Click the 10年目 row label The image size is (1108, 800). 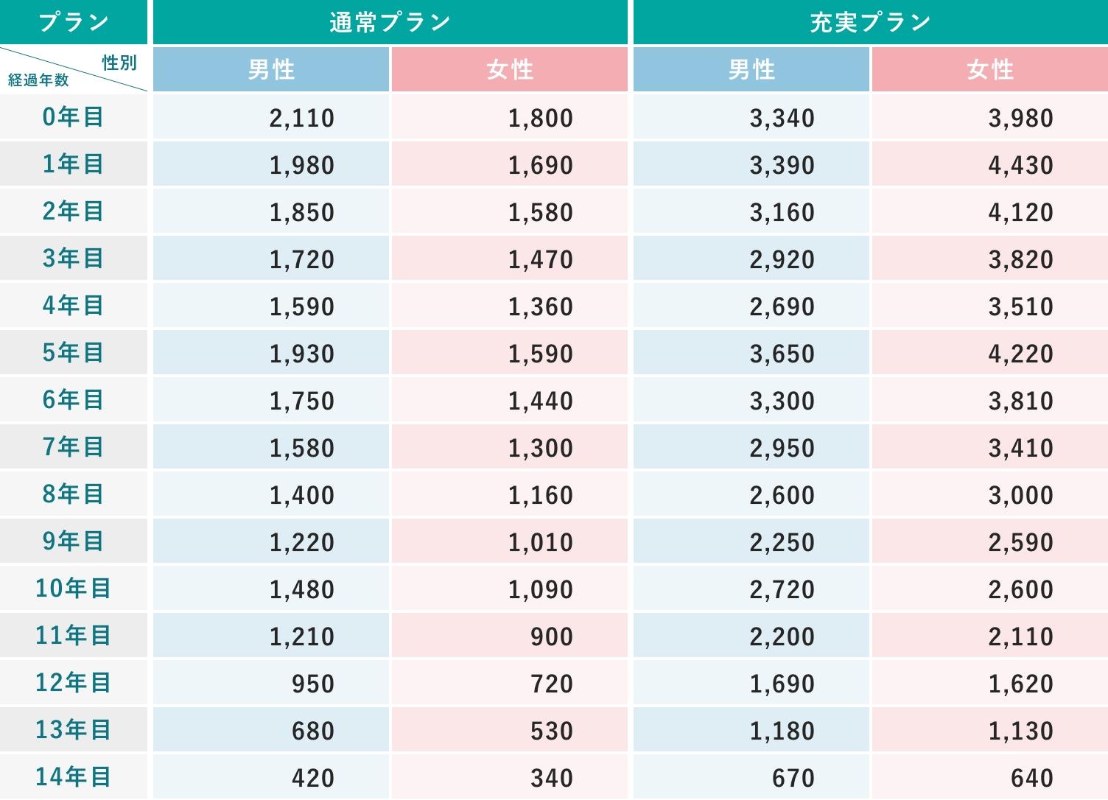73,589
